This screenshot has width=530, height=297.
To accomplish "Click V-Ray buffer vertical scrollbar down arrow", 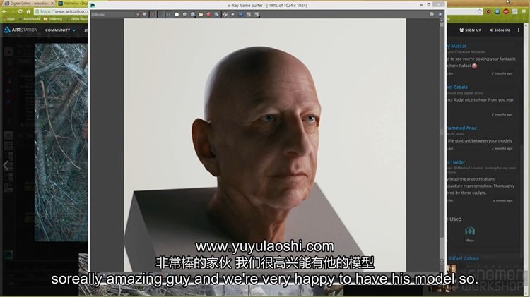I will click(442, 264).
